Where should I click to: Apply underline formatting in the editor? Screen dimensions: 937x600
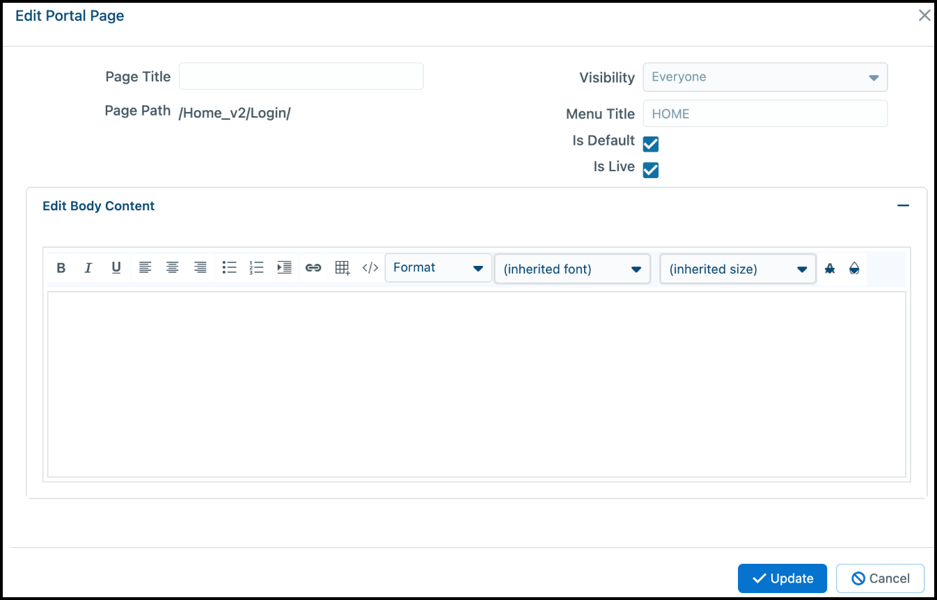116,267
